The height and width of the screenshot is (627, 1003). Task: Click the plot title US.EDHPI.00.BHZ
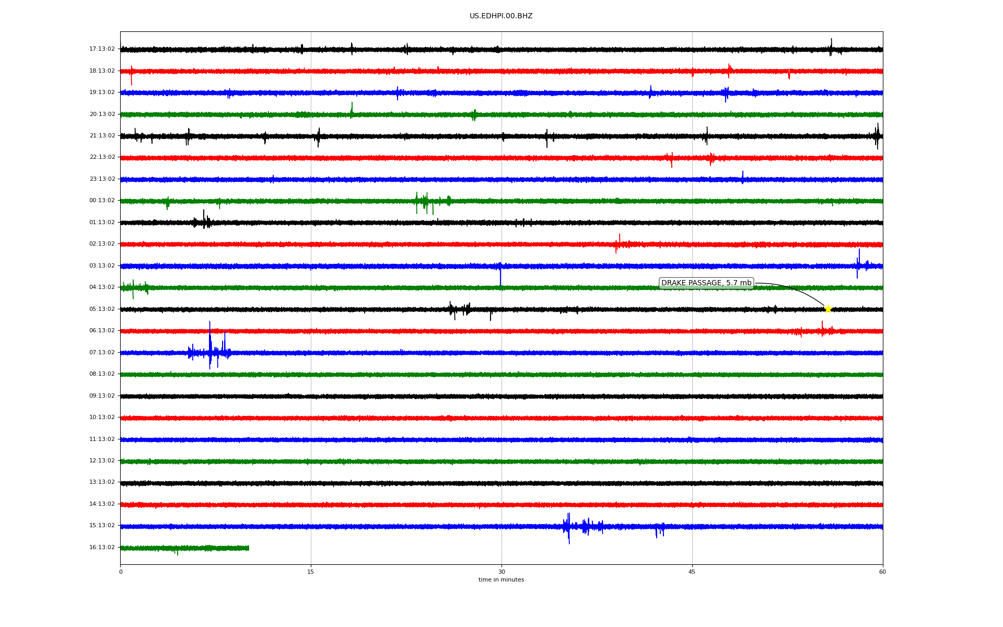[501, 16]
